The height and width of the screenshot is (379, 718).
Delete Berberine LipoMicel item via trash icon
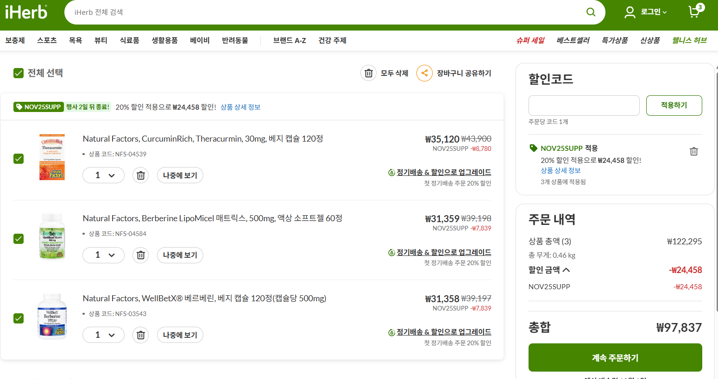coord(141,255)
